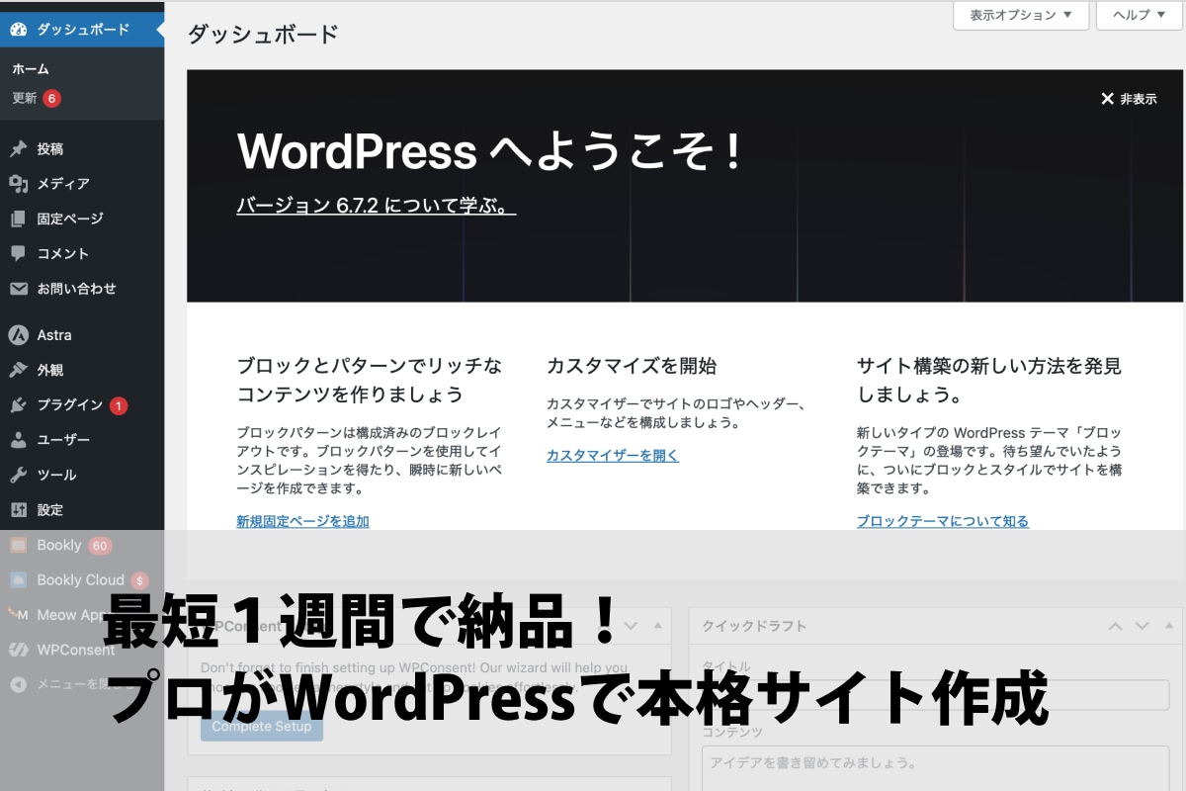Toggle WPConsent widget collapse triangle
The width and height of the screenshot is (1186, 791).
pyautogui.click(x=657, y=626)
